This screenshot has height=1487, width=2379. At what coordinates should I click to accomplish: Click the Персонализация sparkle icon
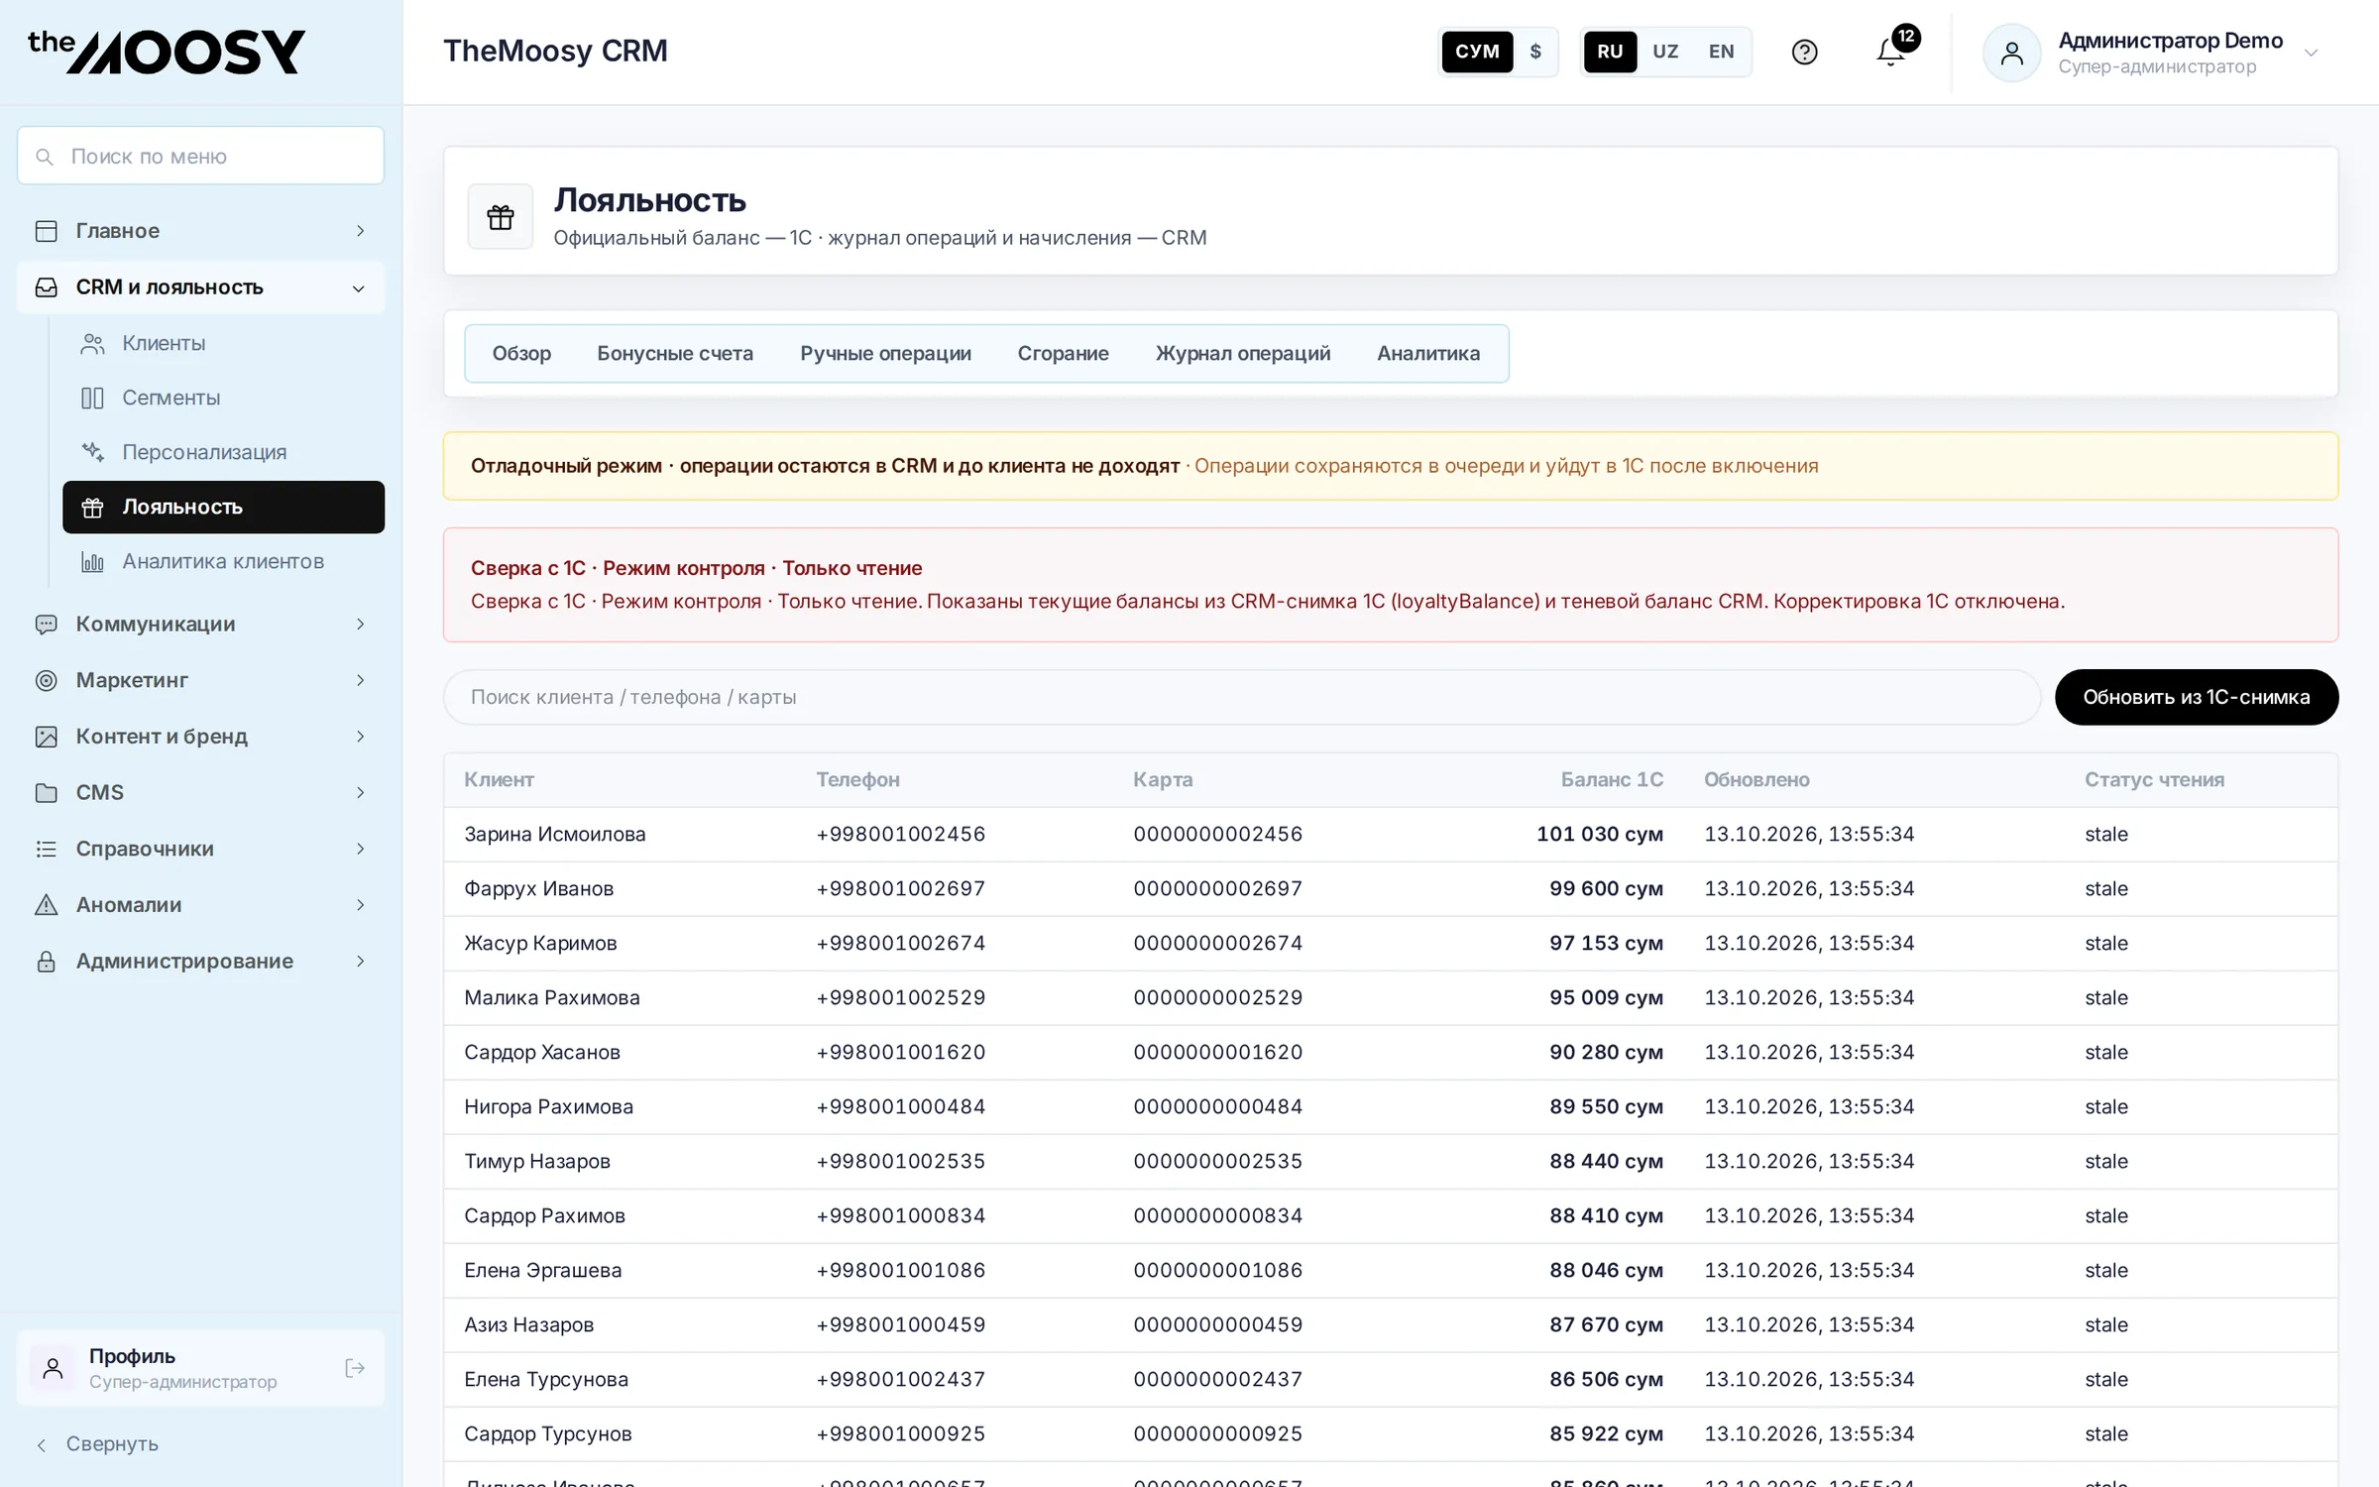92,452
